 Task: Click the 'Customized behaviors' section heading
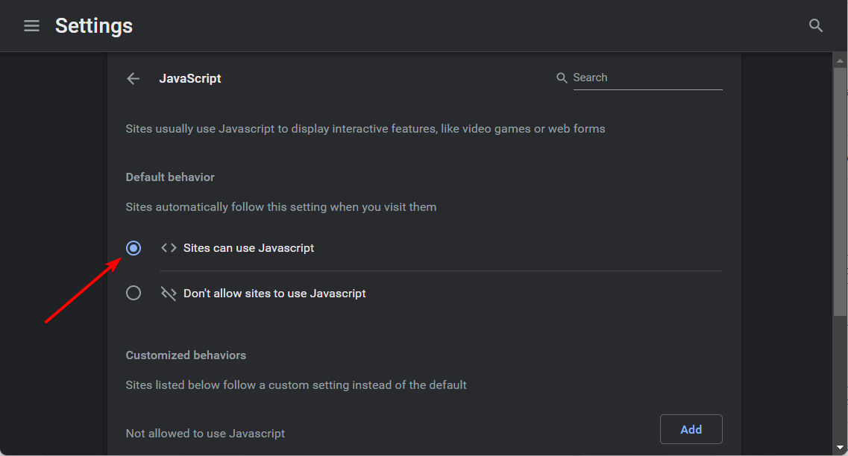point(186,355)
